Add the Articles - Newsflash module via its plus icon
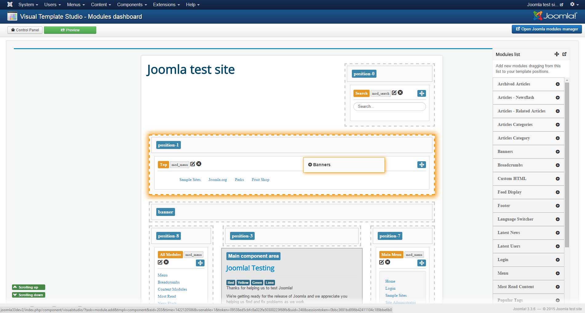Image resolution: width=585 pixels, height=313 pixels. click(558, 98)
